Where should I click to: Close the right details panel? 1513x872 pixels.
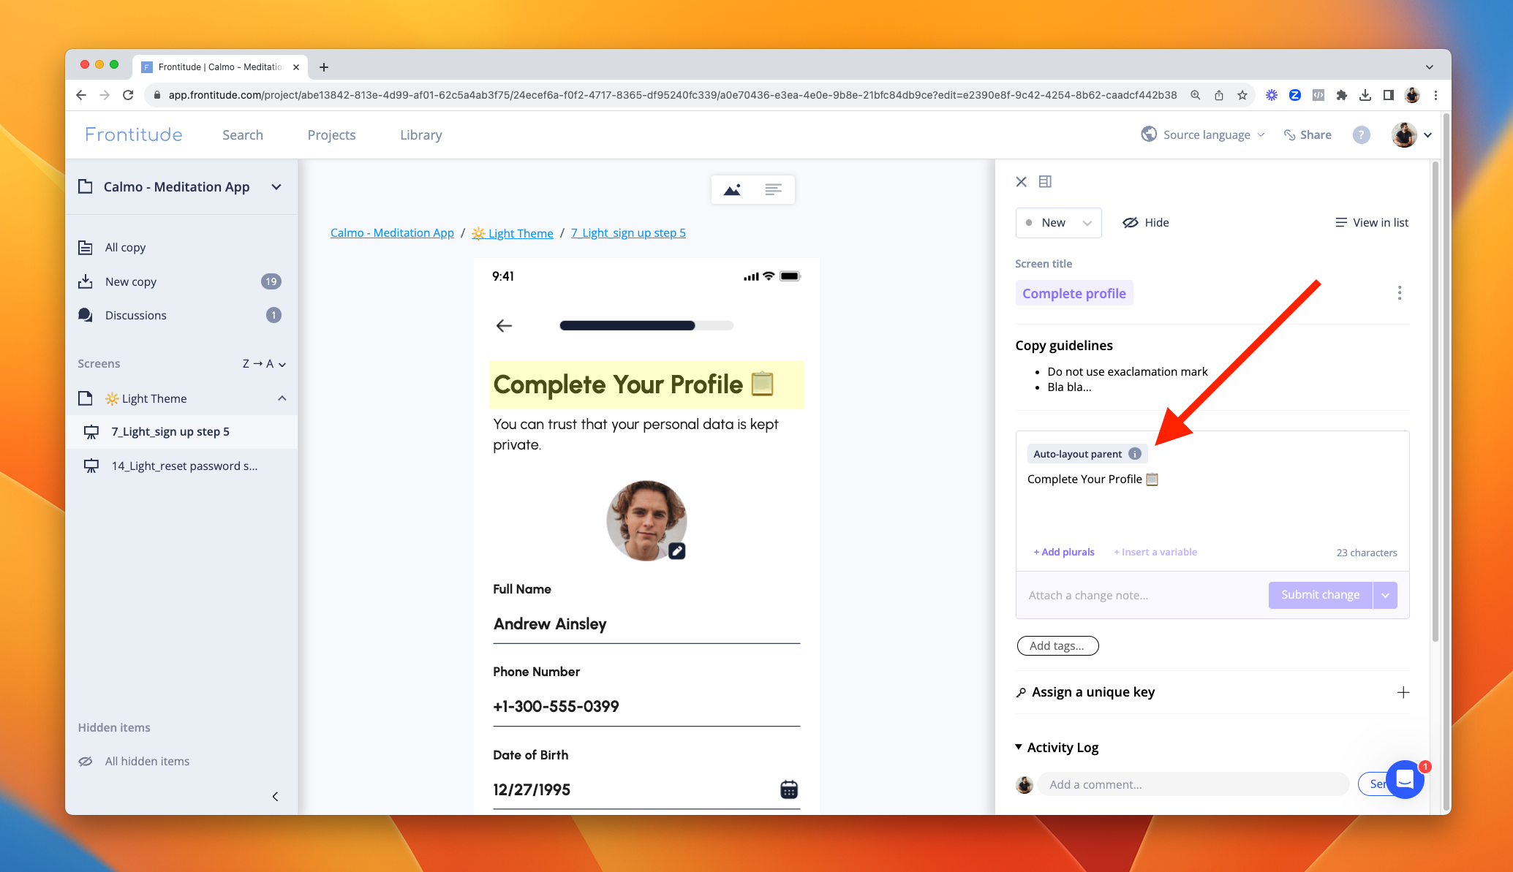(1021, 181)
